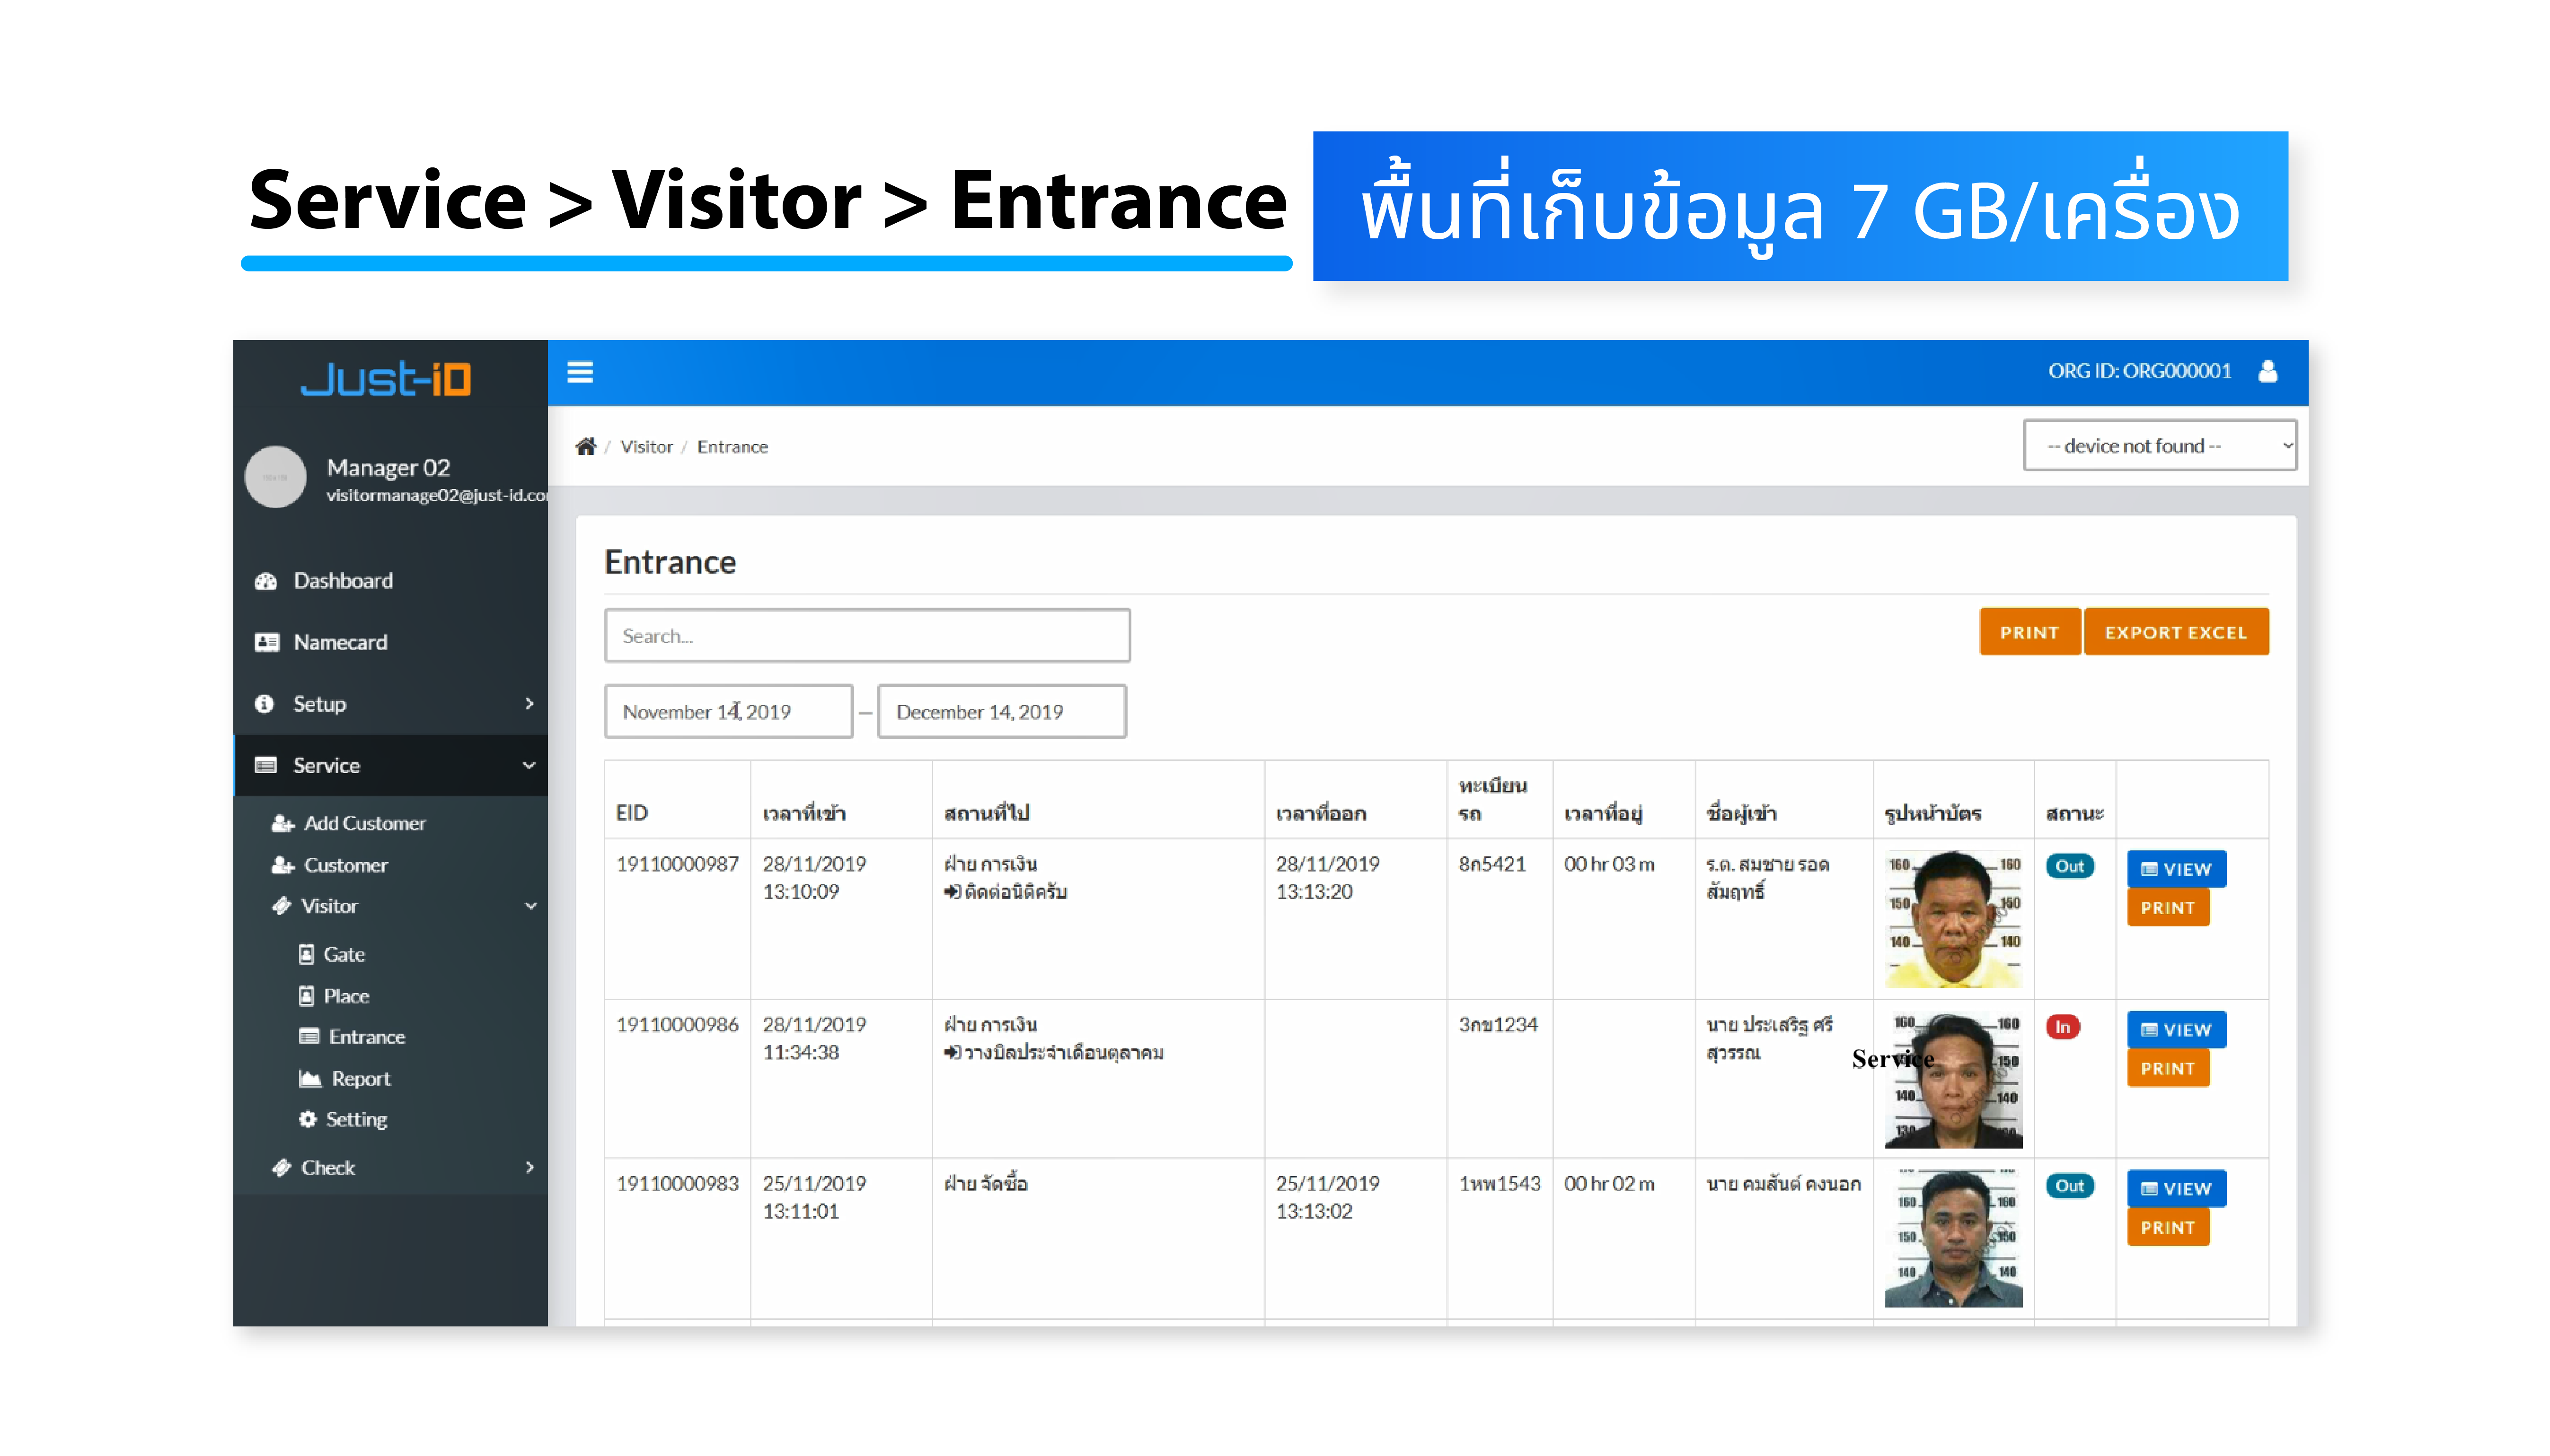Click the hamburger menu icon
Screen dimensions: 2550x1456
[580, 372]
